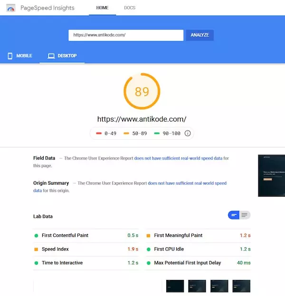Image resolution: width=285 pixels, height=296 pixels.
Task: Click the orange 50–89 legend marker
Action: (x=126, y=133)
